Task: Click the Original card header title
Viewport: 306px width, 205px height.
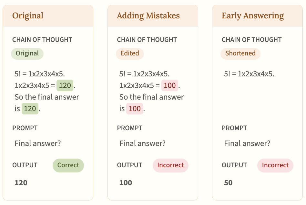Action: (x=28, y=16)
